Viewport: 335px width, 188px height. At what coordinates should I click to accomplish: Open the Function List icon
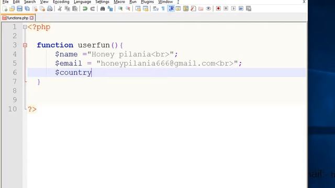point(193,8)
